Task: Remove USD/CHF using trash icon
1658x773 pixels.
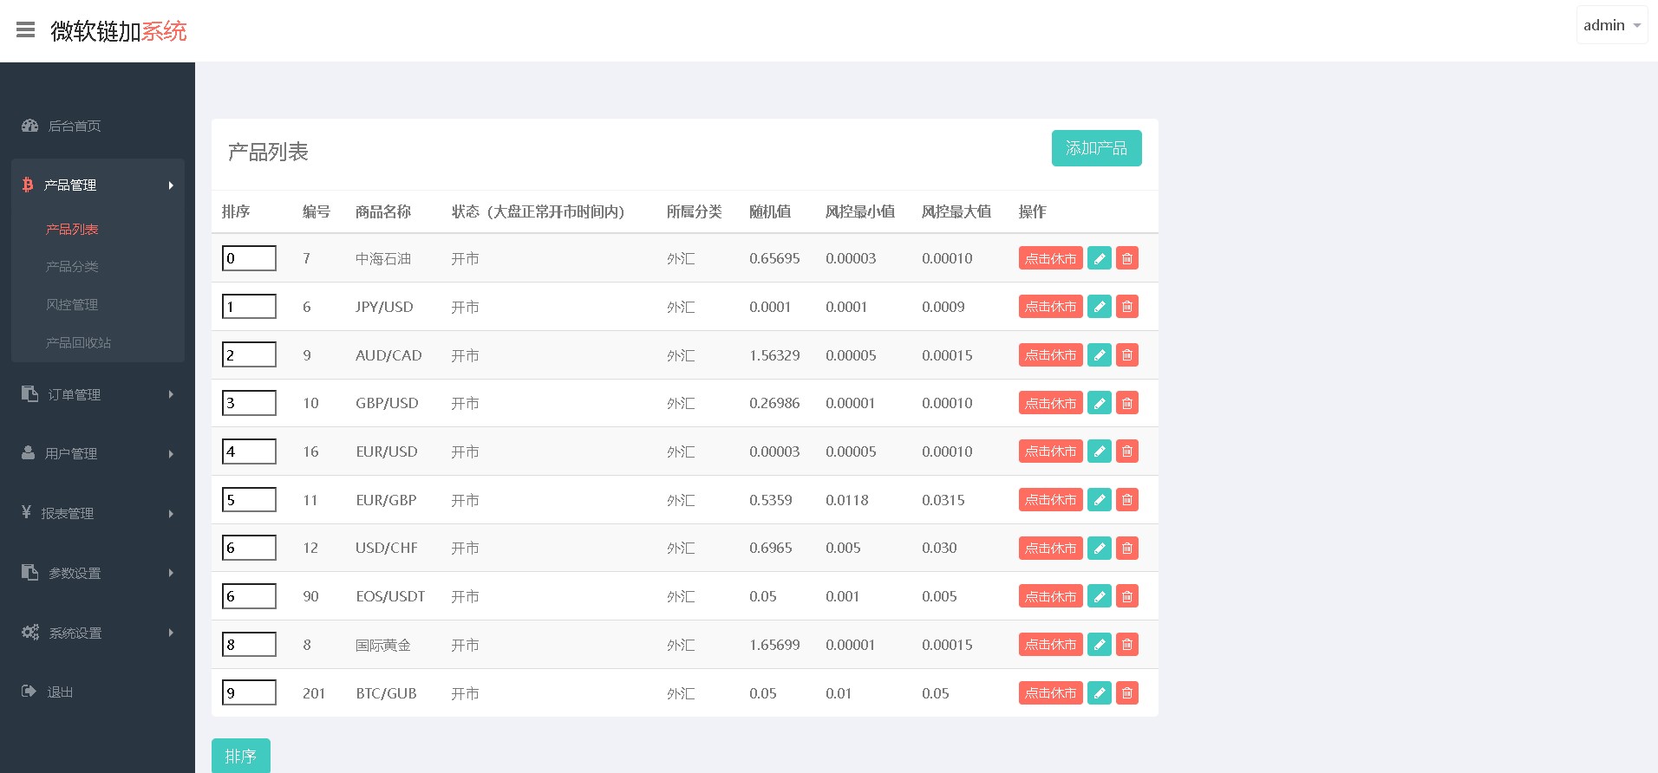Action: (1126, 548)
